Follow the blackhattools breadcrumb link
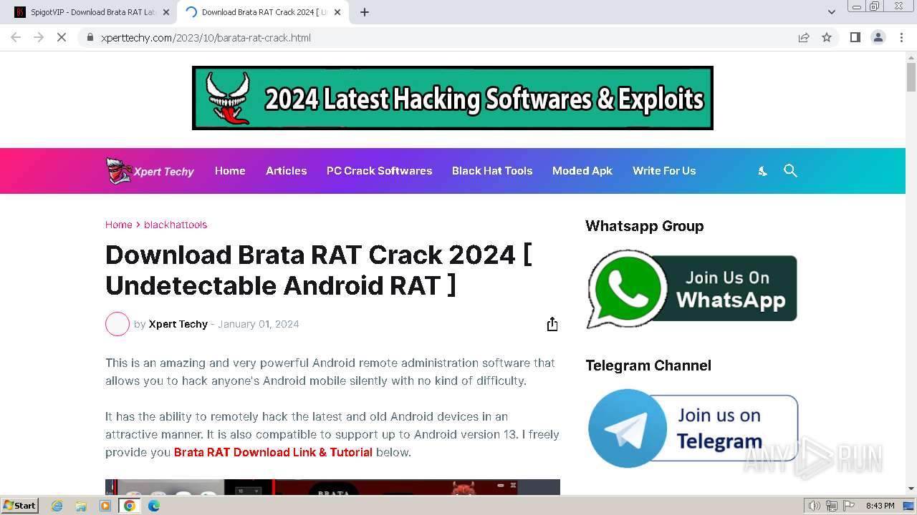 pos(176,225)
